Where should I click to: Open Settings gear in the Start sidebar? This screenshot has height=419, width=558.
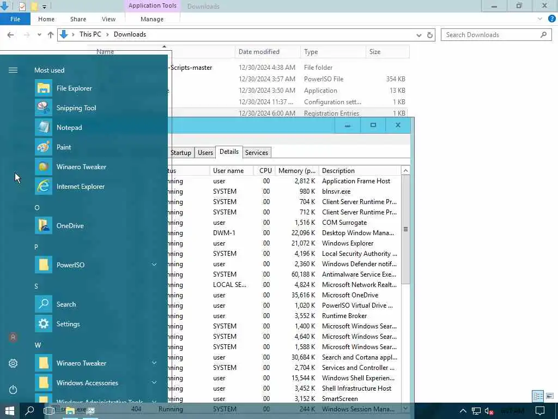13,363
